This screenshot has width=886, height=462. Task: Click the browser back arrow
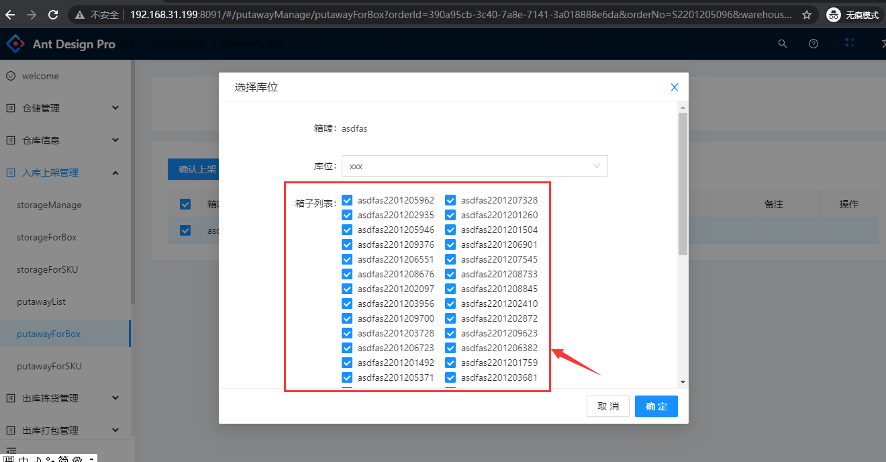pyautogui.click(x=10, y=14)
